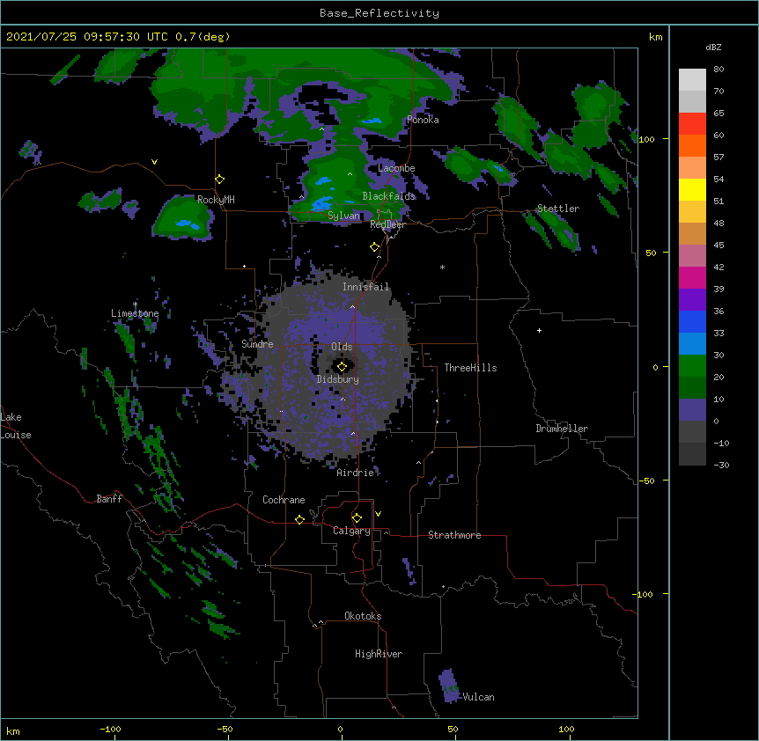Click the 100 tick on the right axis
This screenshot has height=741, width=759.
click(646, 139)
